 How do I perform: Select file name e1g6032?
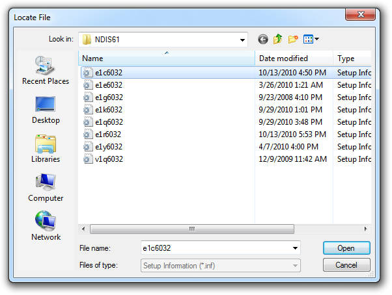pyautogui.click(x=109, y=97)
